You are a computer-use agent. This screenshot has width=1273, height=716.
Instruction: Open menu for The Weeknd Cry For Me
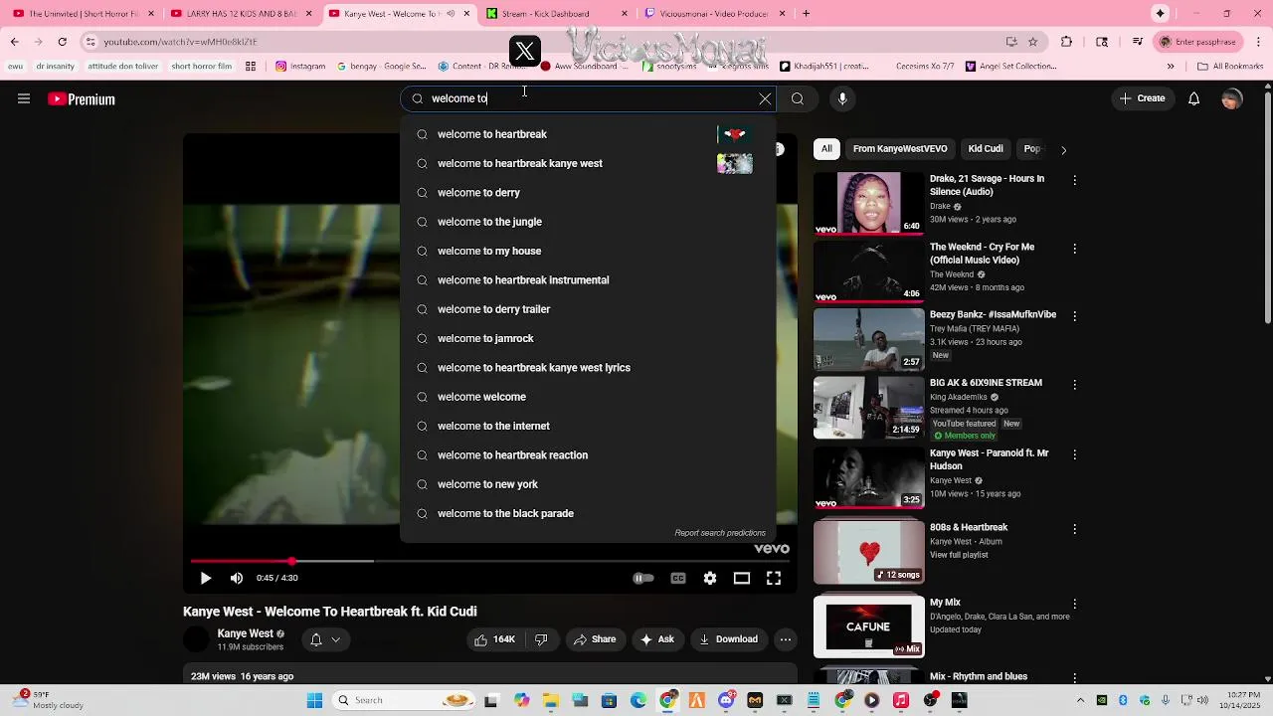1074,249
